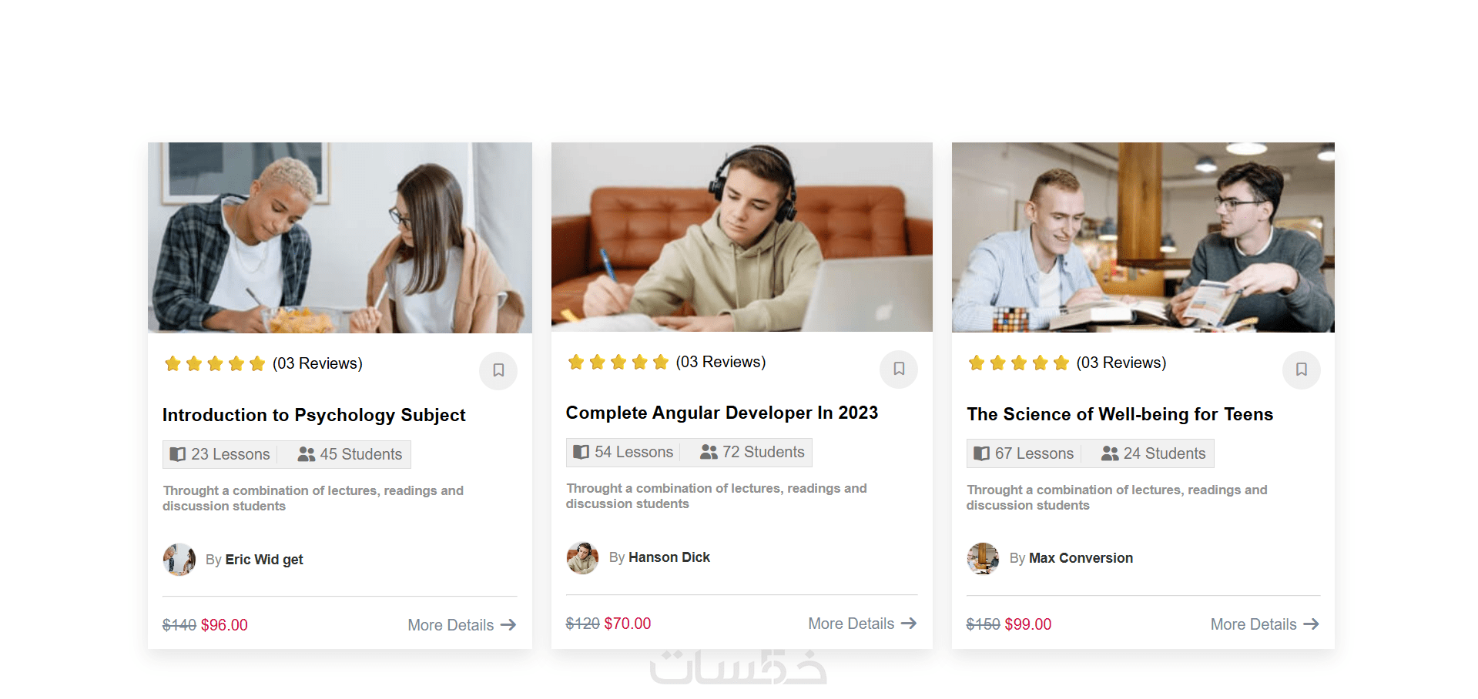Open The Science of Well-being for Teens title
This screenshot has width=1478, height=699.
pos(1120,415)
